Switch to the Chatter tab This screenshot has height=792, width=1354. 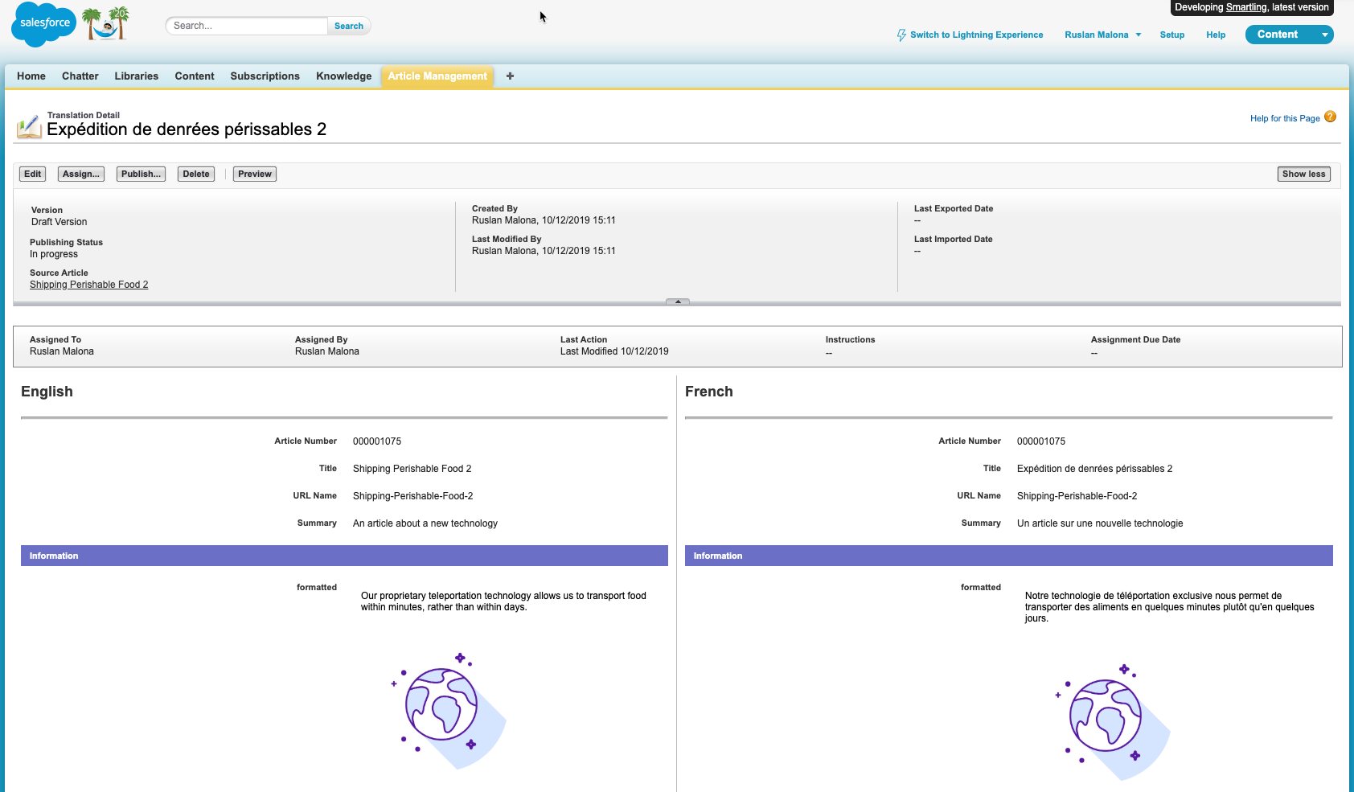click(80, 76)
